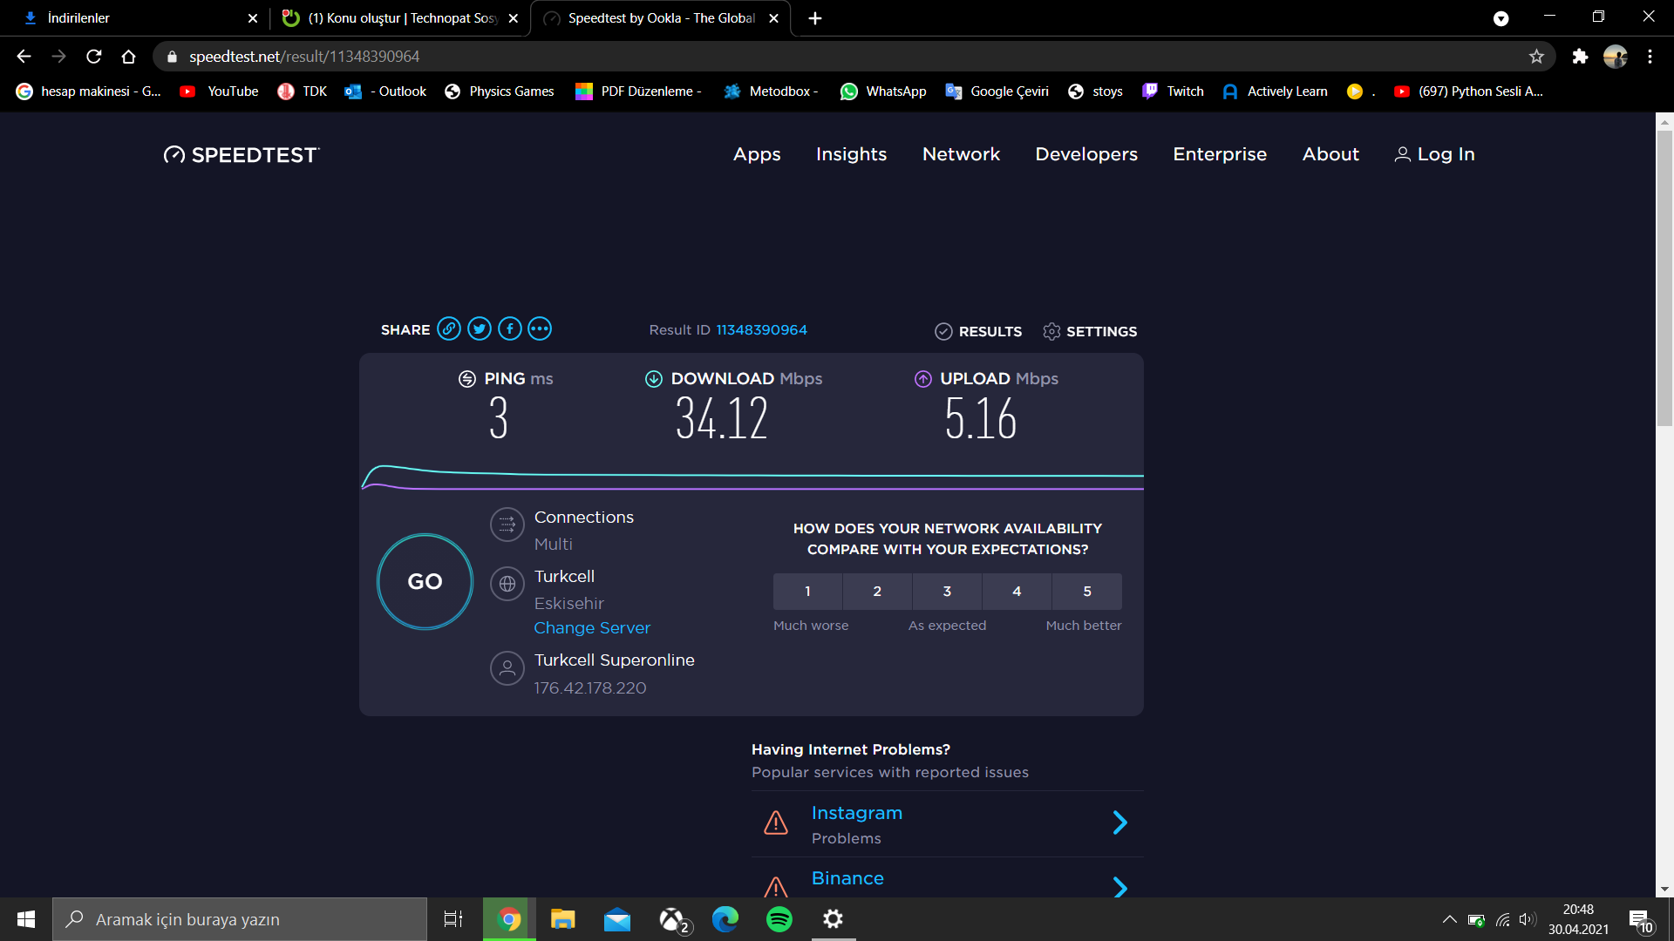Bookmark this page with star icon
This screenshot has width=1674, height=941.
(1536, 57)
